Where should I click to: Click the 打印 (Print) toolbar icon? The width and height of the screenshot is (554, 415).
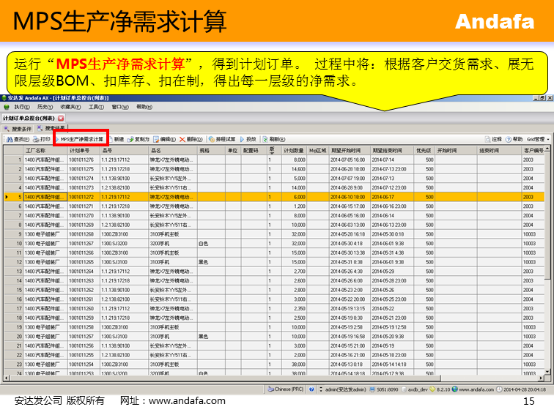click(41, 139)
